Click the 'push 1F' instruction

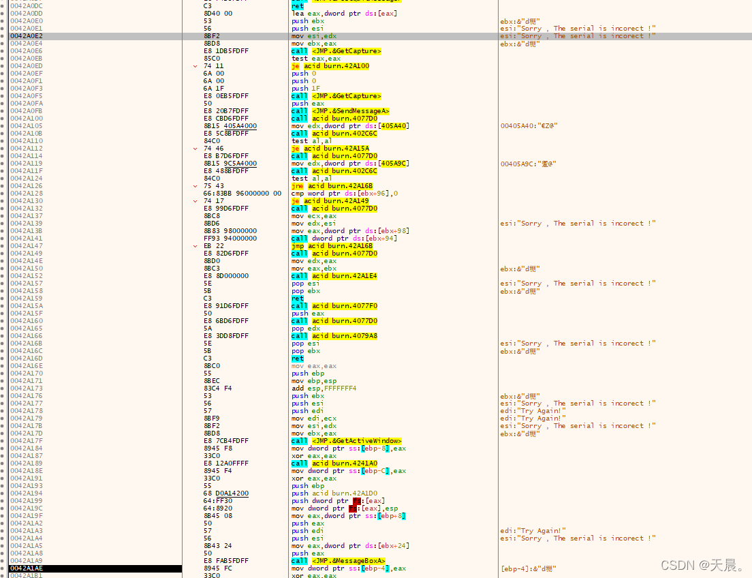[305, 89]
